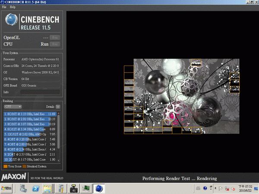The height and width of the screenshot is (194, 259).
Task: Click the orange Your Score legend swatch
Action: tap(6, 166)
